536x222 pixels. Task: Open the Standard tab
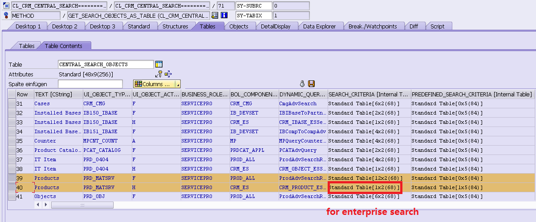pos(139,26)
